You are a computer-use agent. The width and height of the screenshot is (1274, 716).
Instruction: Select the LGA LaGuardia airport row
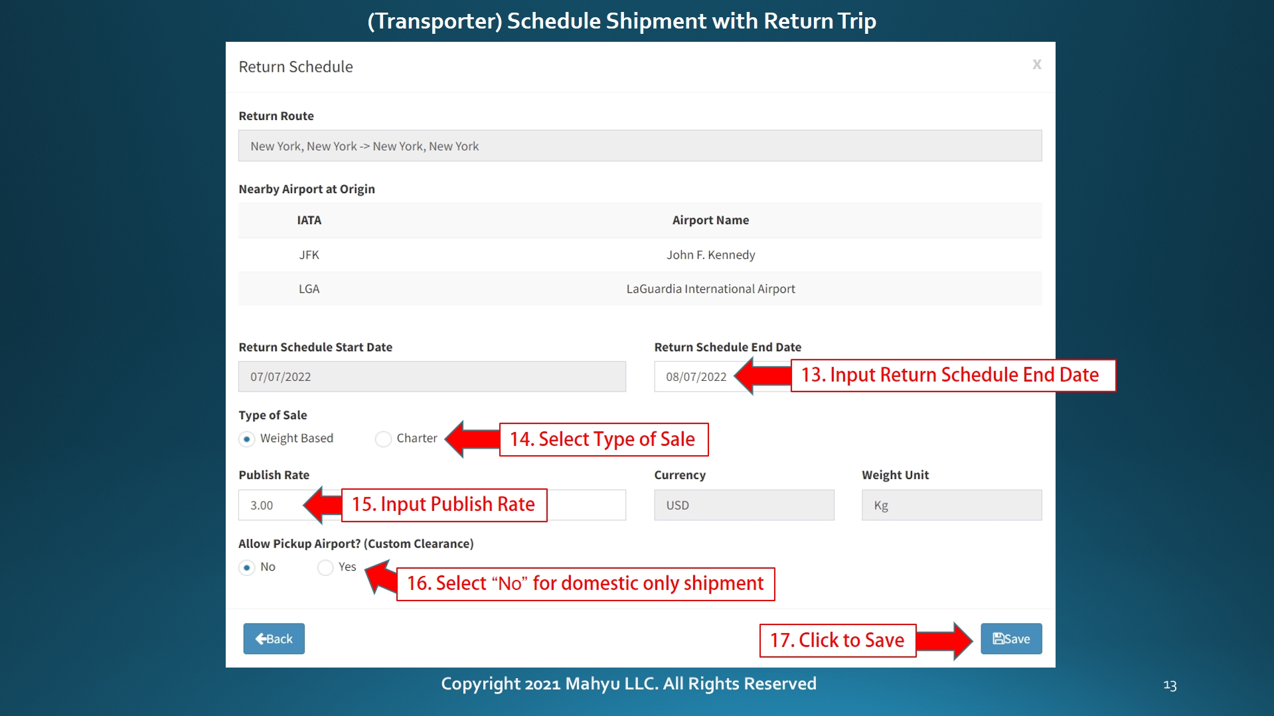(x=640, y=289)
